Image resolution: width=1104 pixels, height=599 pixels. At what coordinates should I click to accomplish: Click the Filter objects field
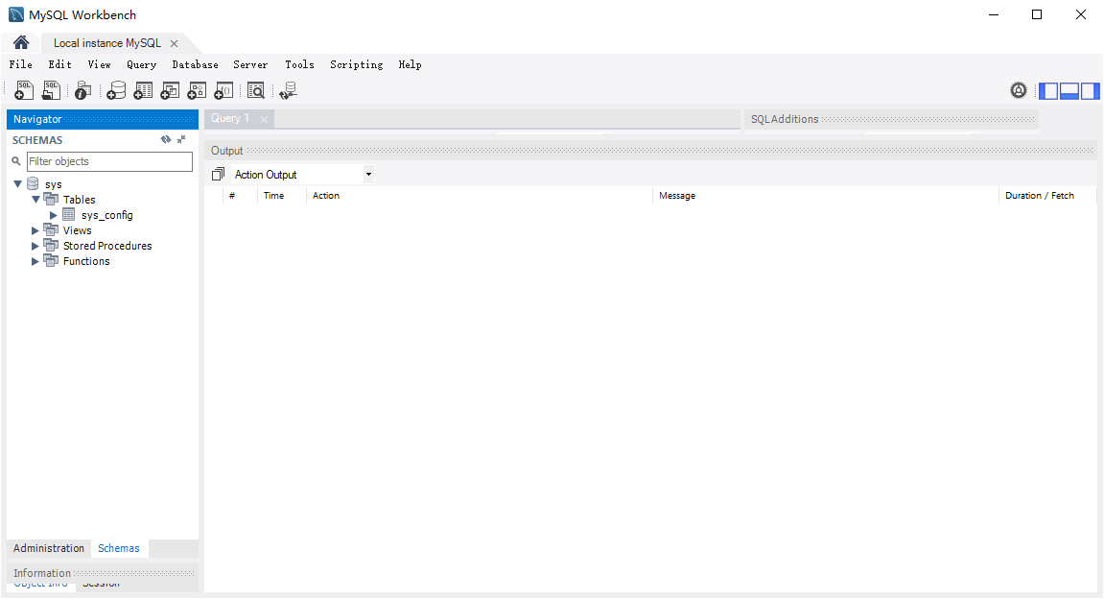coord(109,161)
